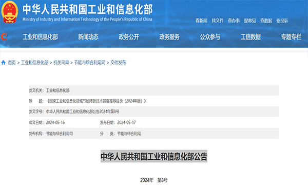Click the text 2024年 第8号 below heading
This screenshot has width=308, height=185.
154,180
